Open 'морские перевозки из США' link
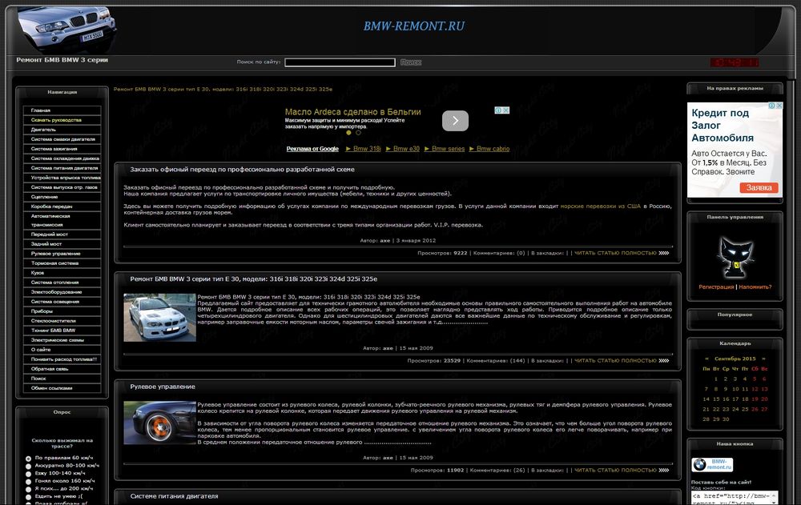 click(600, 206)
